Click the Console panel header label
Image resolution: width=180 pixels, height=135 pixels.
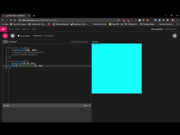click(6, 105)
